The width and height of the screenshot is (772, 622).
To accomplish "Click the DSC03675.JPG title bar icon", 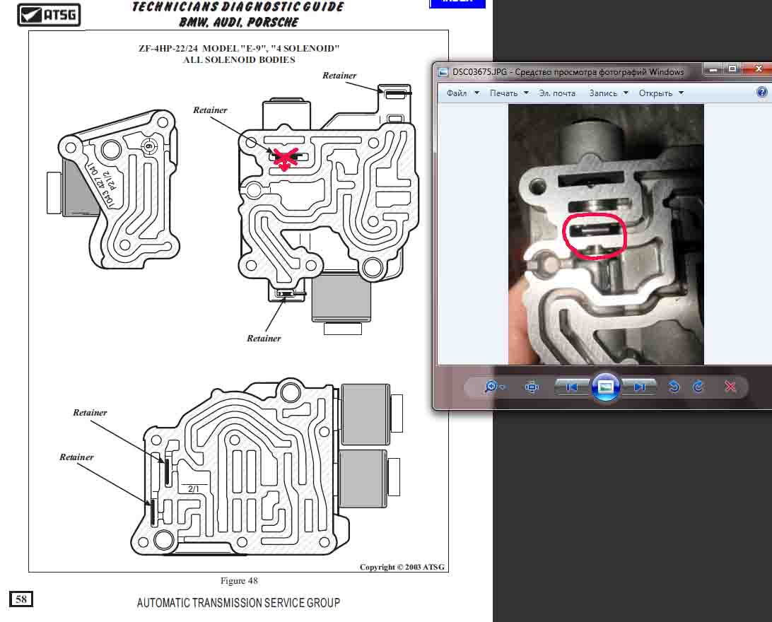I will click(443, 71).
